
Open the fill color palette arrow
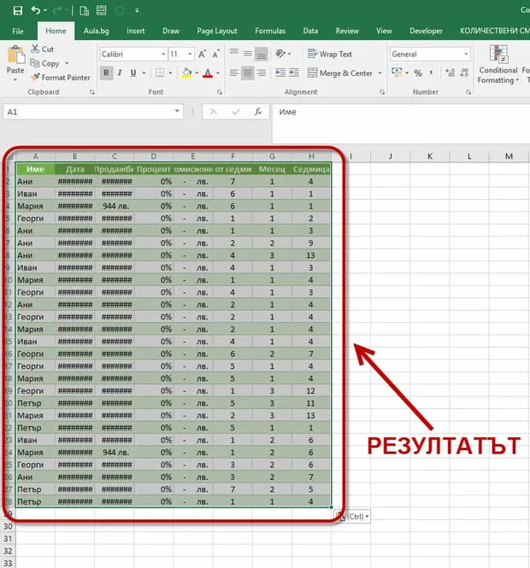tap(197, 73)
